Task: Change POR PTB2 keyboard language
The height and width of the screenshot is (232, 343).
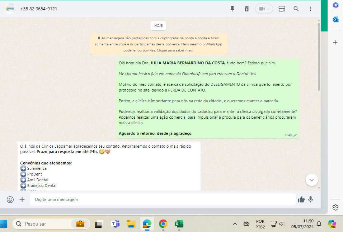Action: (260, 224)
